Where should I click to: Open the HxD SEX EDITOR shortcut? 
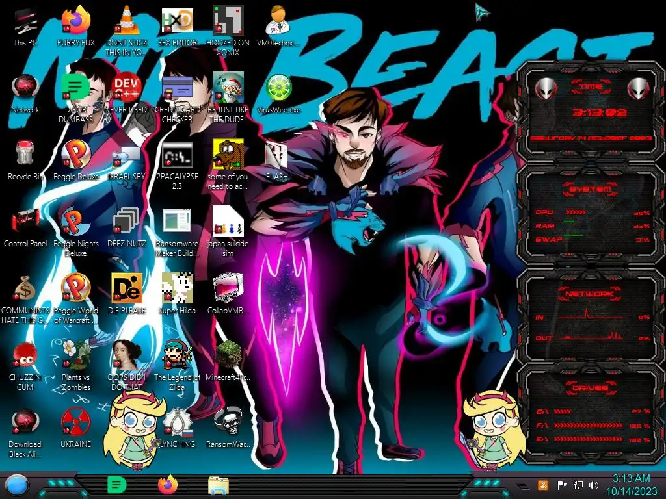point(177,27)
